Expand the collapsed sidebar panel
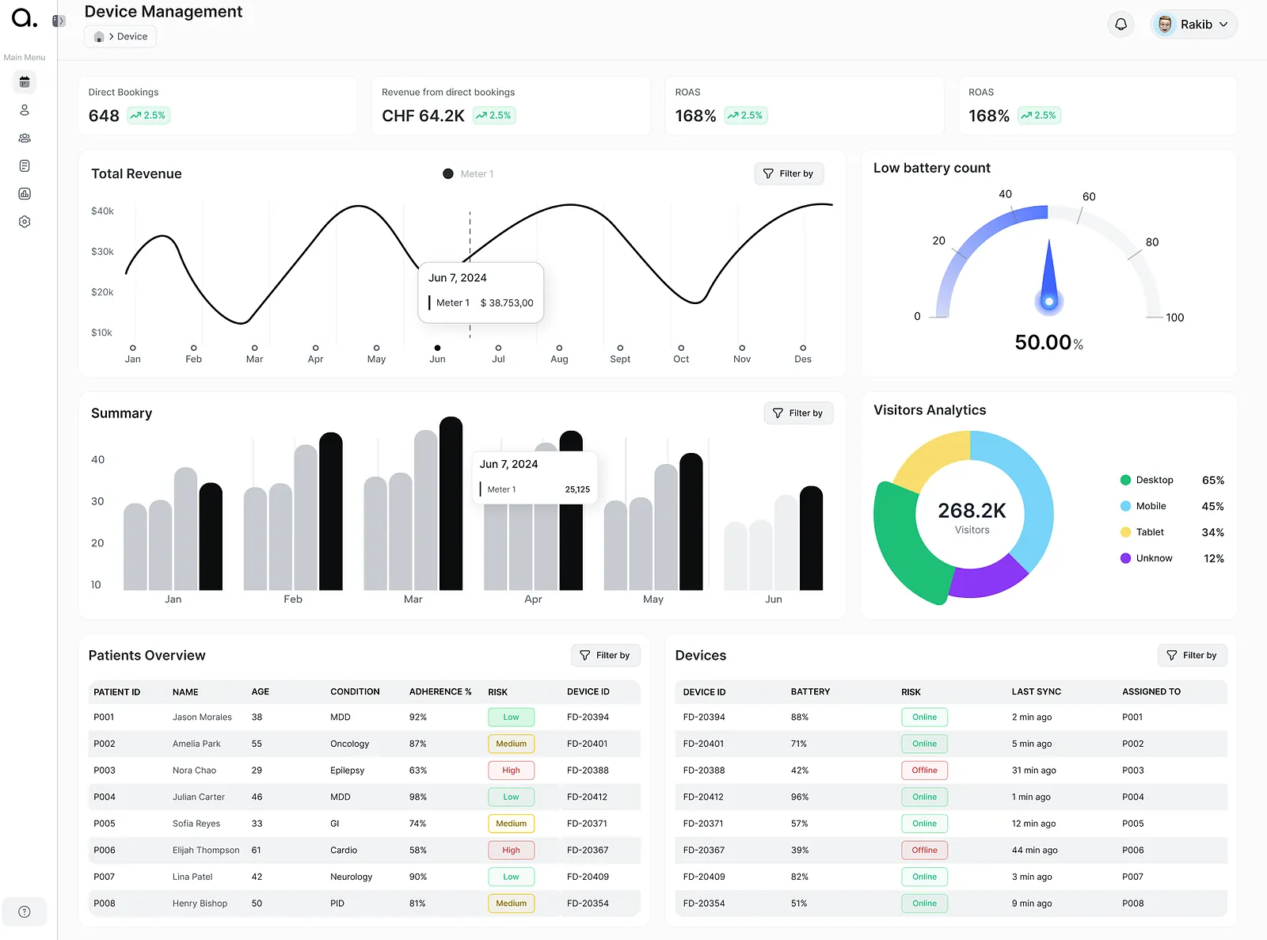 pos(59,21)
